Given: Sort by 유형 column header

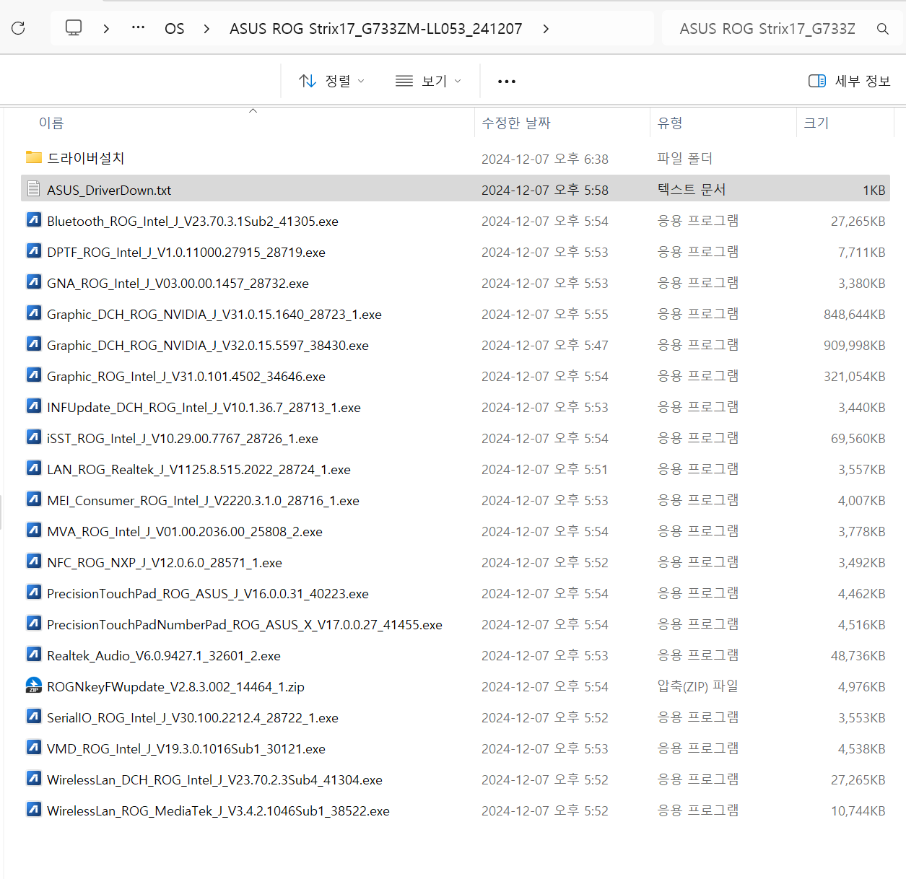Looking at the screenshot, I should coord(670,123).
